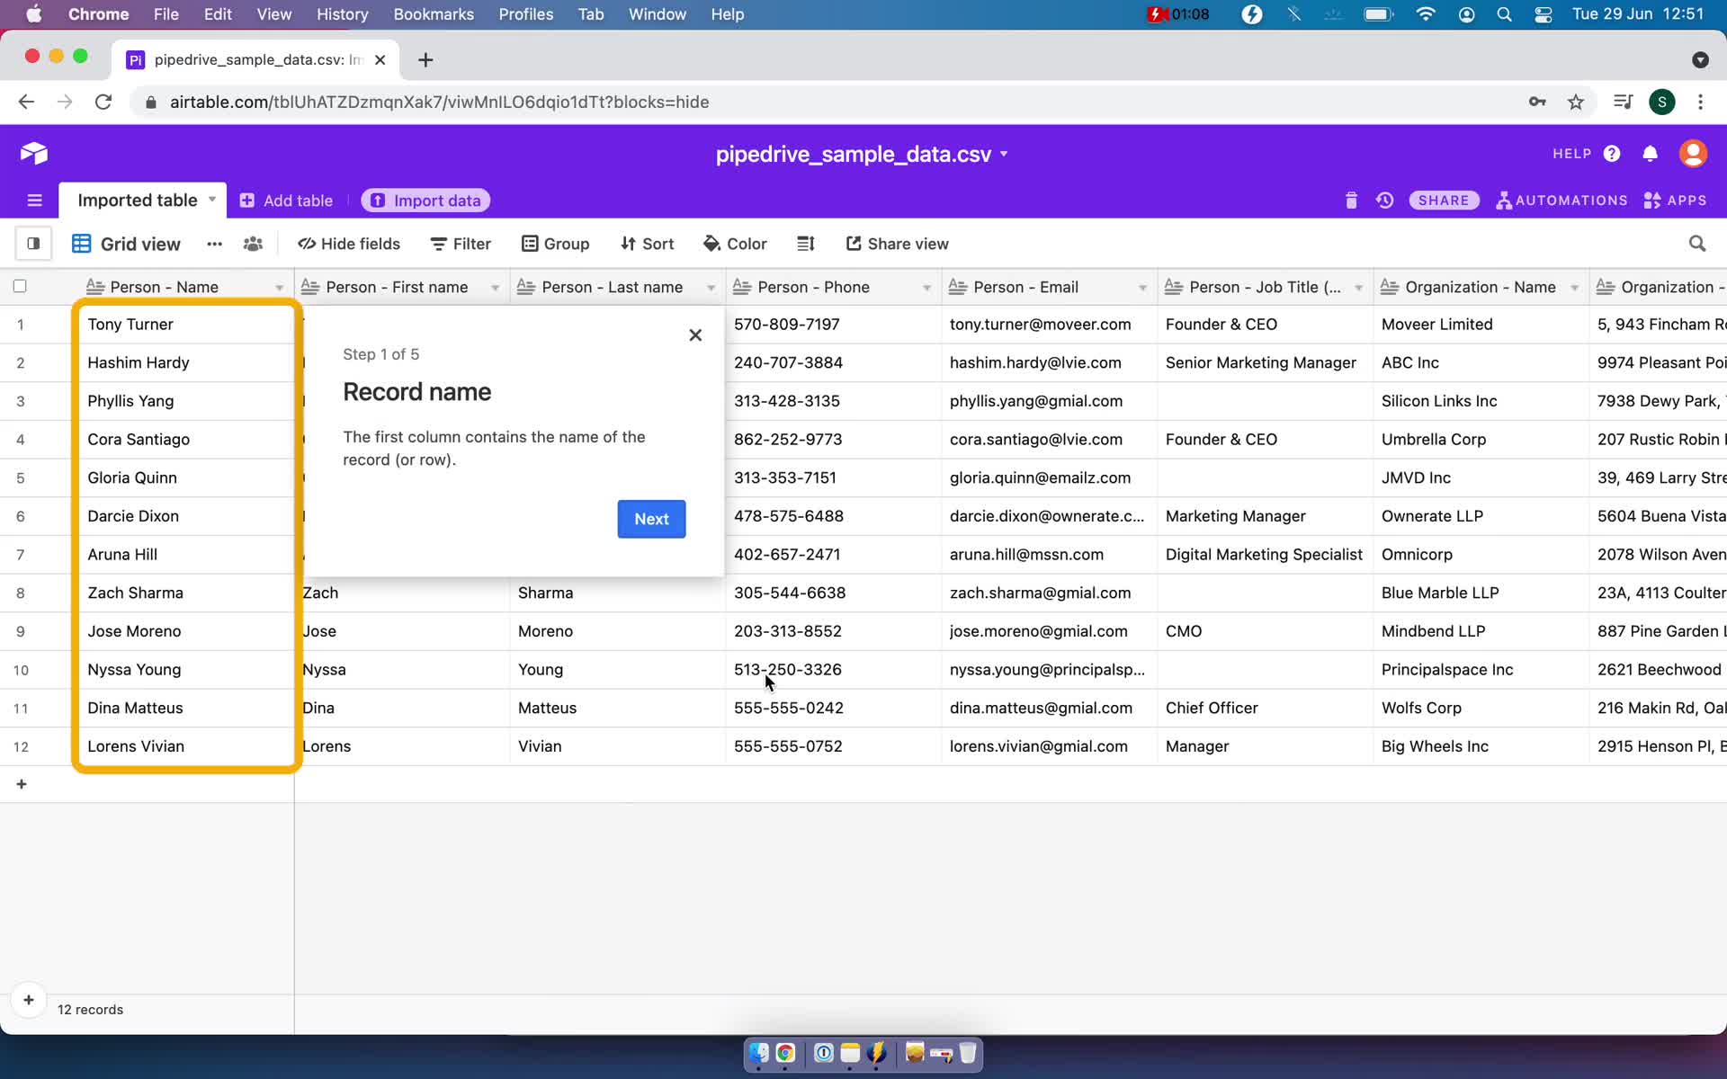The image size is (1727, 1079).
Task: Expand Organization - Name column dropdown
Action: click(1573, 287)
